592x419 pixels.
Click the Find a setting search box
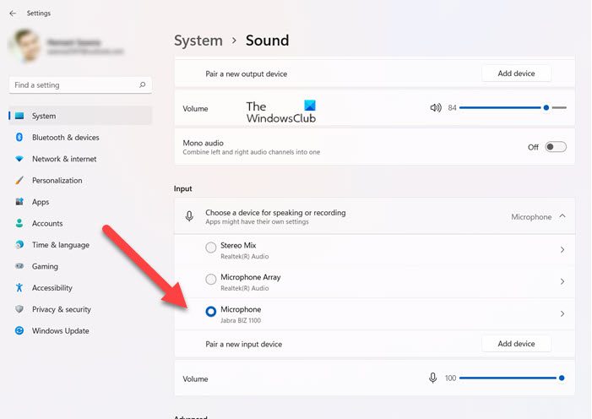(x=74, y=85)
